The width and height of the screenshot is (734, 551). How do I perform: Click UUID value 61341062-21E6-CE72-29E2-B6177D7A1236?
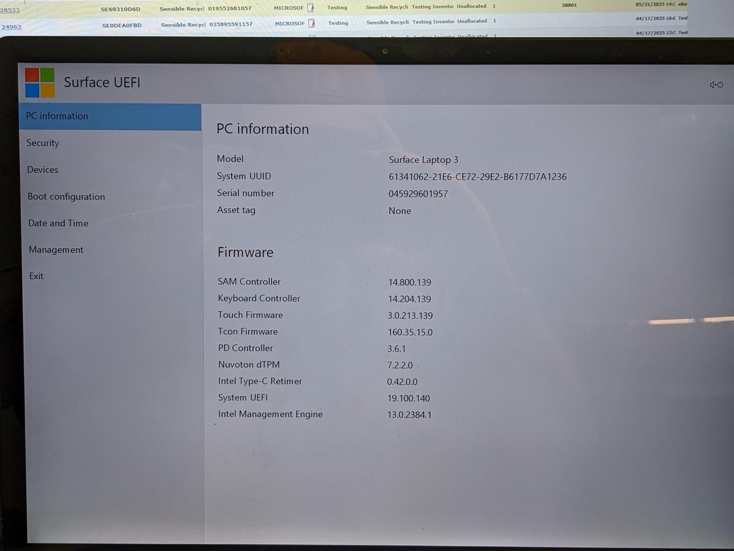(478, 177)
